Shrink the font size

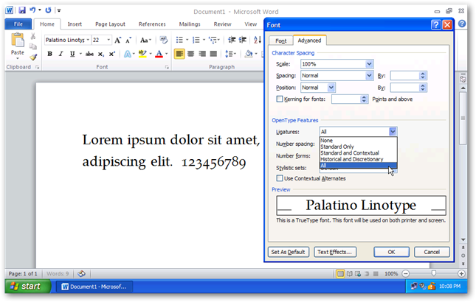click(x=128, y=40)
